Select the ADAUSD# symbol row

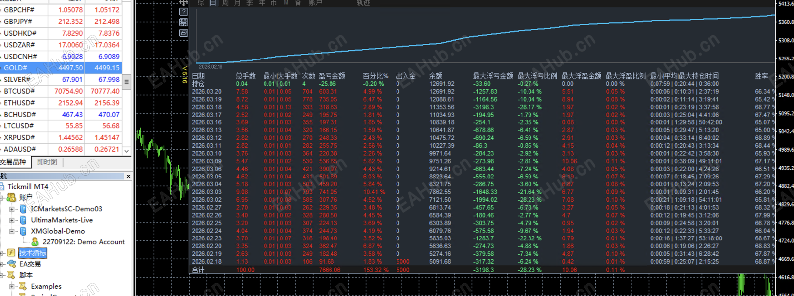[61, 149]
